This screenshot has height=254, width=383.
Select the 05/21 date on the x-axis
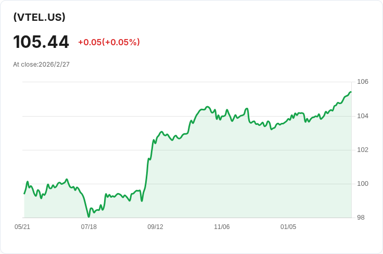click(22, 227)
